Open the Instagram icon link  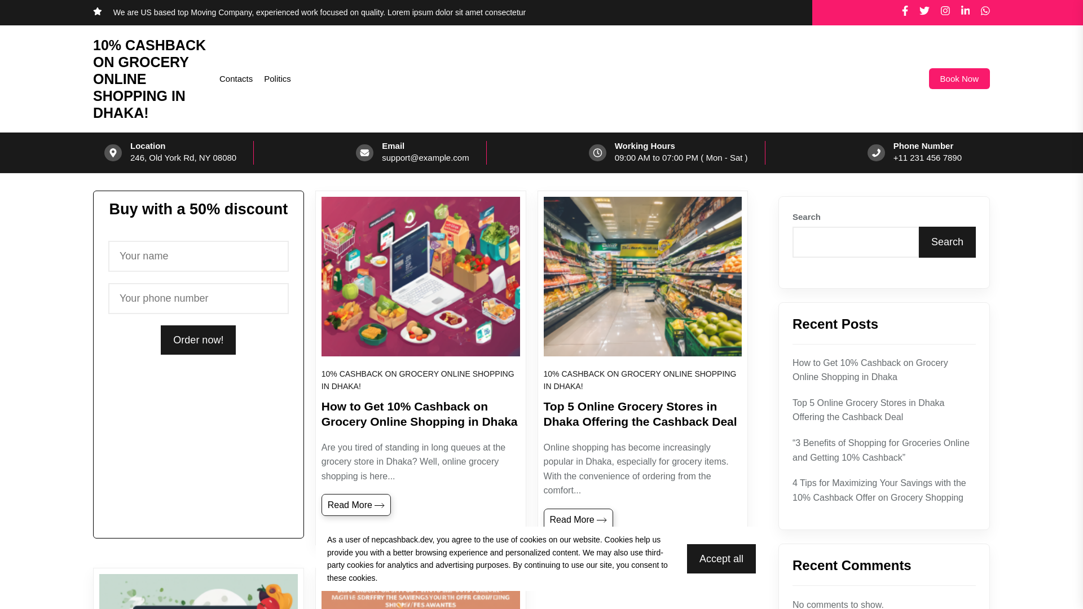945,11
